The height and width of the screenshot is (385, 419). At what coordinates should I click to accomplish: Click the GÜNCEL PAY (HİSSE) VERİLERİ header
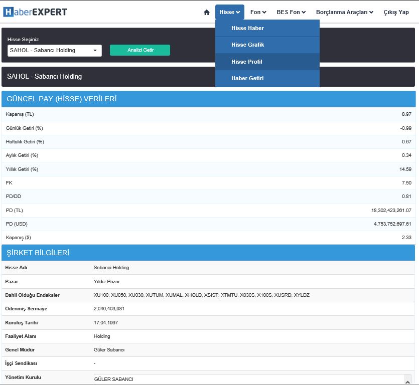[208, 99]
